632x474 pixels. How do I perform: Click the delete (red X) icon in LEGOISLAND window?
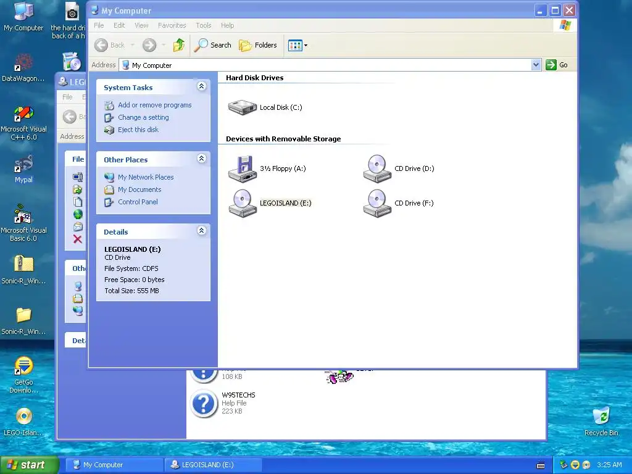(x=78, y=239)
